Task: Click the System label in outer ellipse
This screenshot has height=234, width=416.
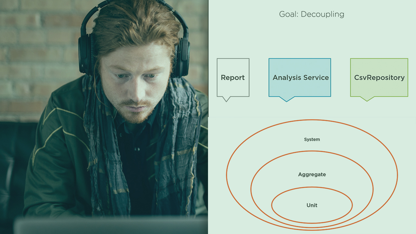Action: (x=312, y=139)
